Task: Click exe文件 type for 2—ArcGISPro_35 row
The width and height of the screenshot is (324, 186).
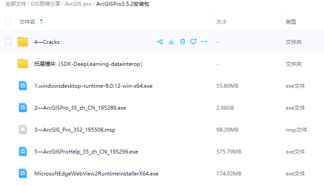Action: [x=295, y=108]
